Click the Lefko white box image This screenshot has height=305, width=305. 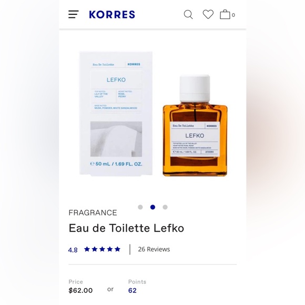[116, 114]
